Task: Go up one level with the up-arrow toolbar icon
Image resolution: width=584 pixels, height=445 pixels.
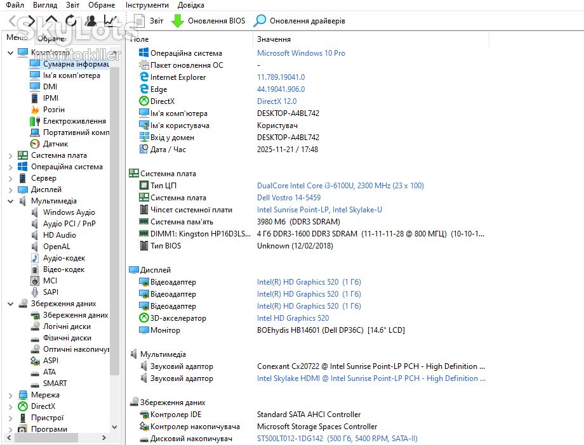Action: pos(51,21)
